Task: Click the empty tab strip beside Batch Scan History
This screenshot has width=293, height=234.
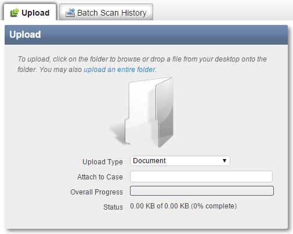Action: tap(222, 12)
